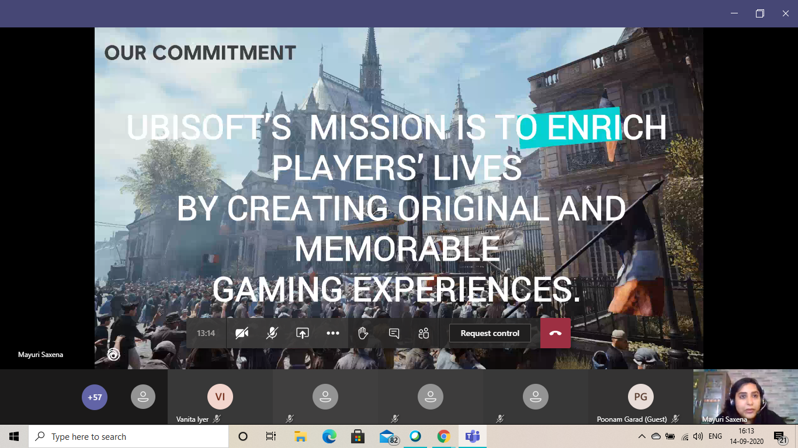
Task: Launch Chrome from the taskbar
Action: (x=443, y=436)
